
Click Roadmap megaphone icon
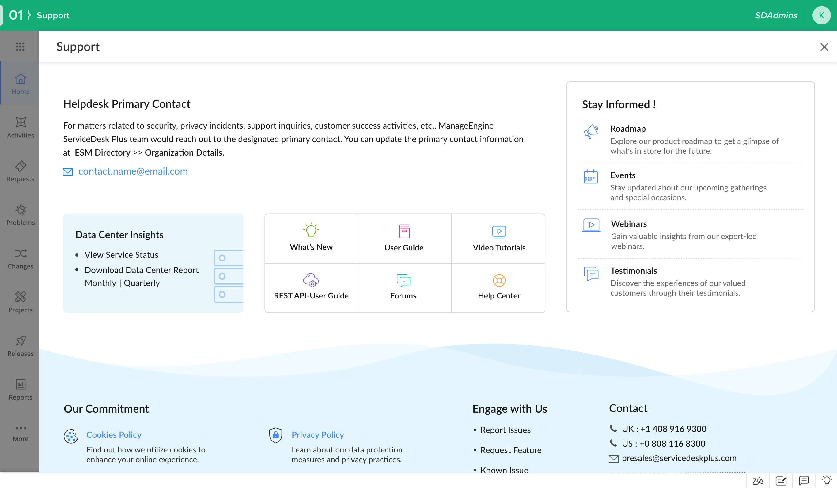pos(591,132)
